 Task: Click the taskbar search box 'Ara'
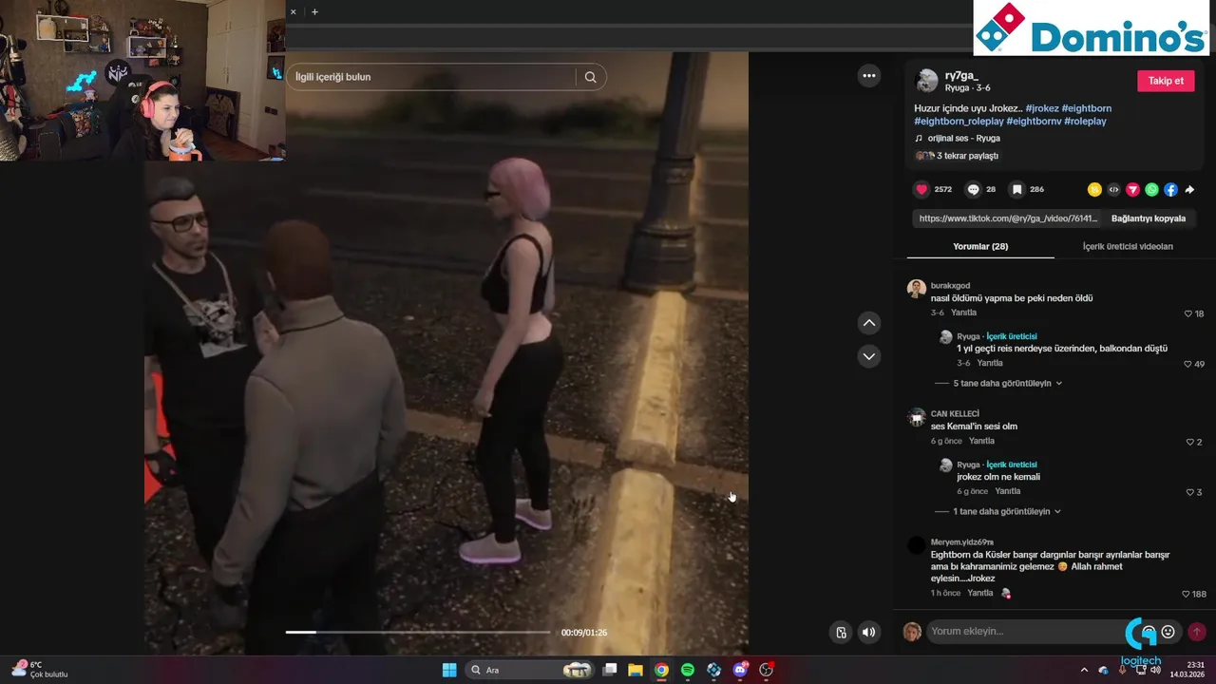[529, 670]
